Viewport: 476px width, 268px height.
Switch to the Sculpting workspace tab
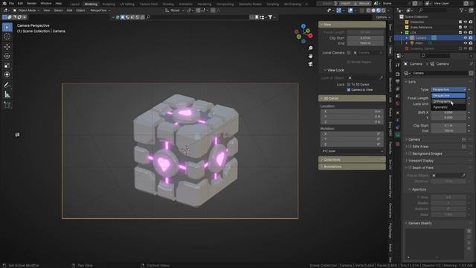[x=109, y=4]
